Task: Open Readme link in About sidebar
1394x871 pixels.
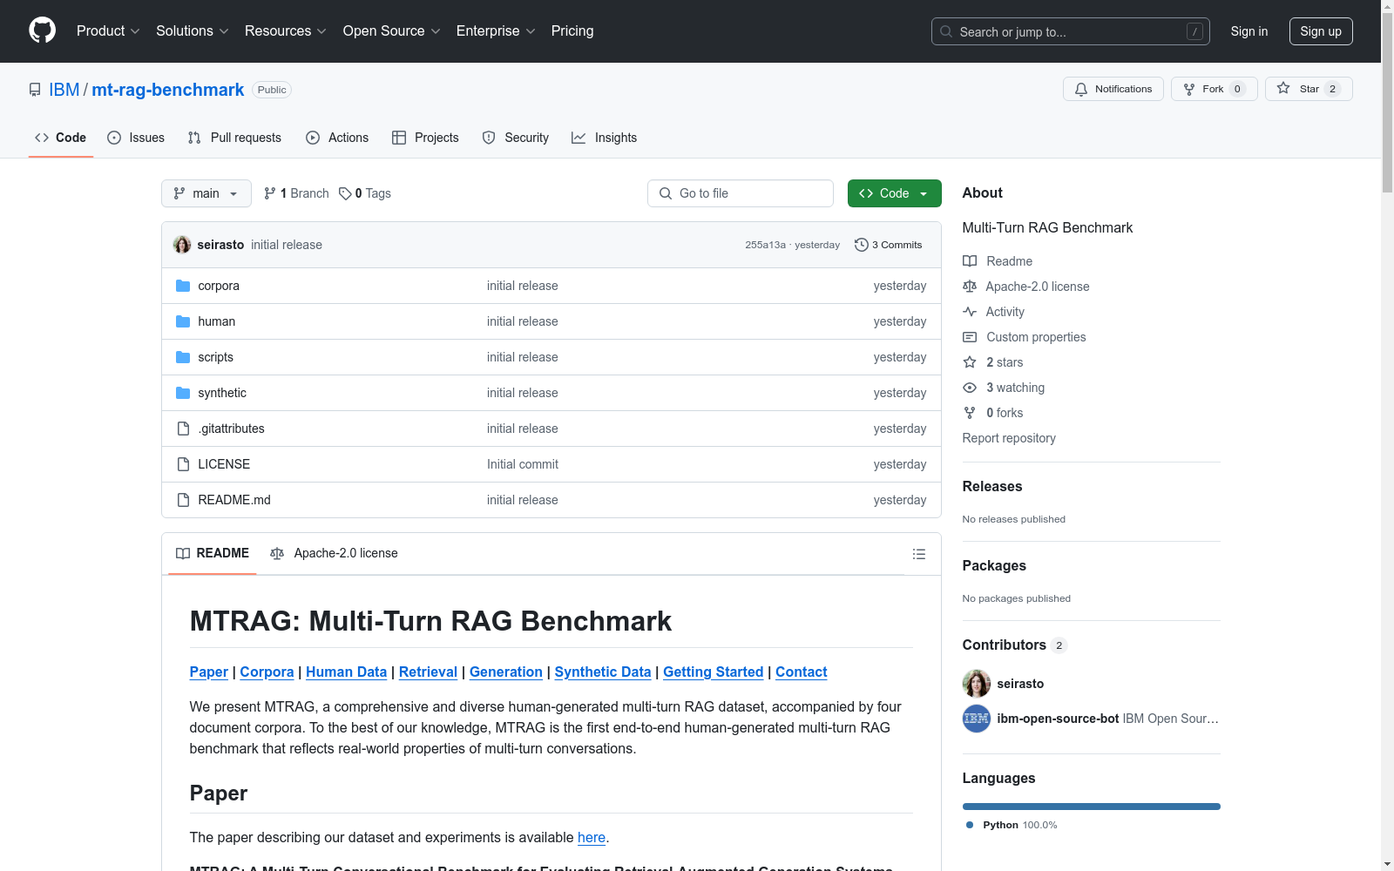Action: click(1009, 261)
